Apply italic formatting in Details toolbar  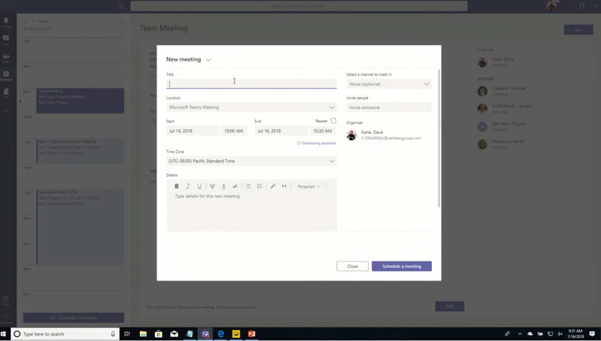188,186
